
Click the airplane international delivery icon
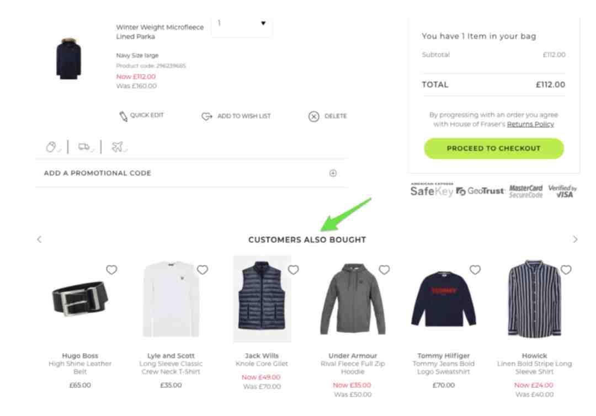pyautogui.click(x=118, y=146)
